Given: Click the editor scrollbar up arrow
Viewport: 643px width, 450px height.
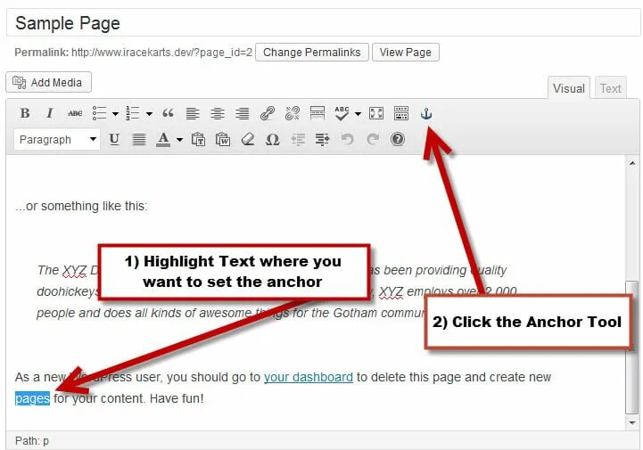Looking at the screenshot, I should [632, 163].
